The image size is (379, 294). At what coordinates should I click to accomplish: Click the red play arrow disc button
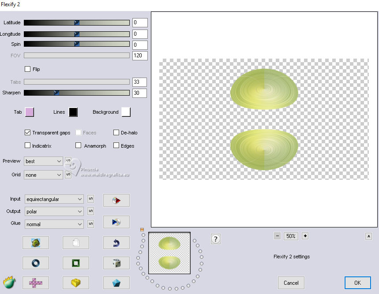116,200
